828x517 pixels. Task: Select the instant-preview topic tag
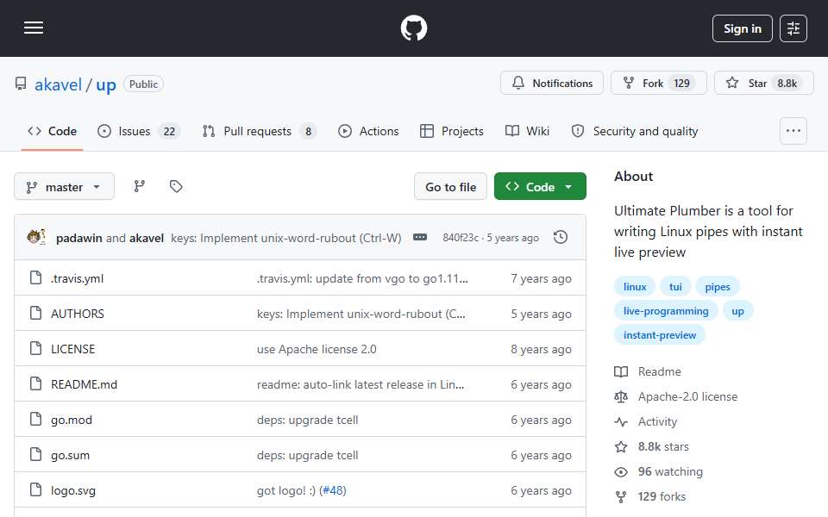click(660, 335)
